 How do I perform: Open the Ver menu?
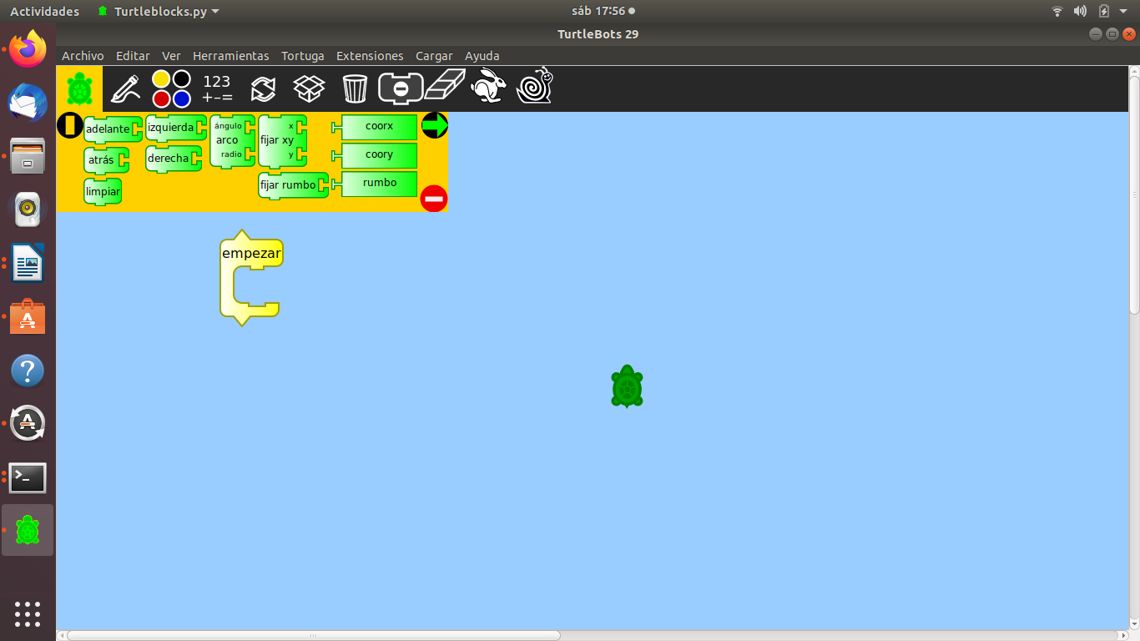coord(171,56)
